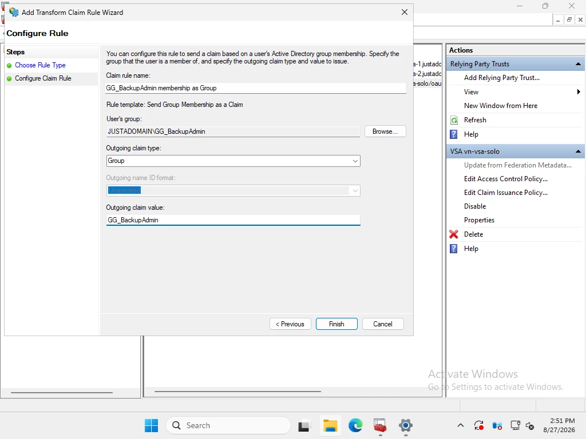Click the green bullet beside Choose Rule Type
Screen dimensions: 586x439
coord(9,66)
